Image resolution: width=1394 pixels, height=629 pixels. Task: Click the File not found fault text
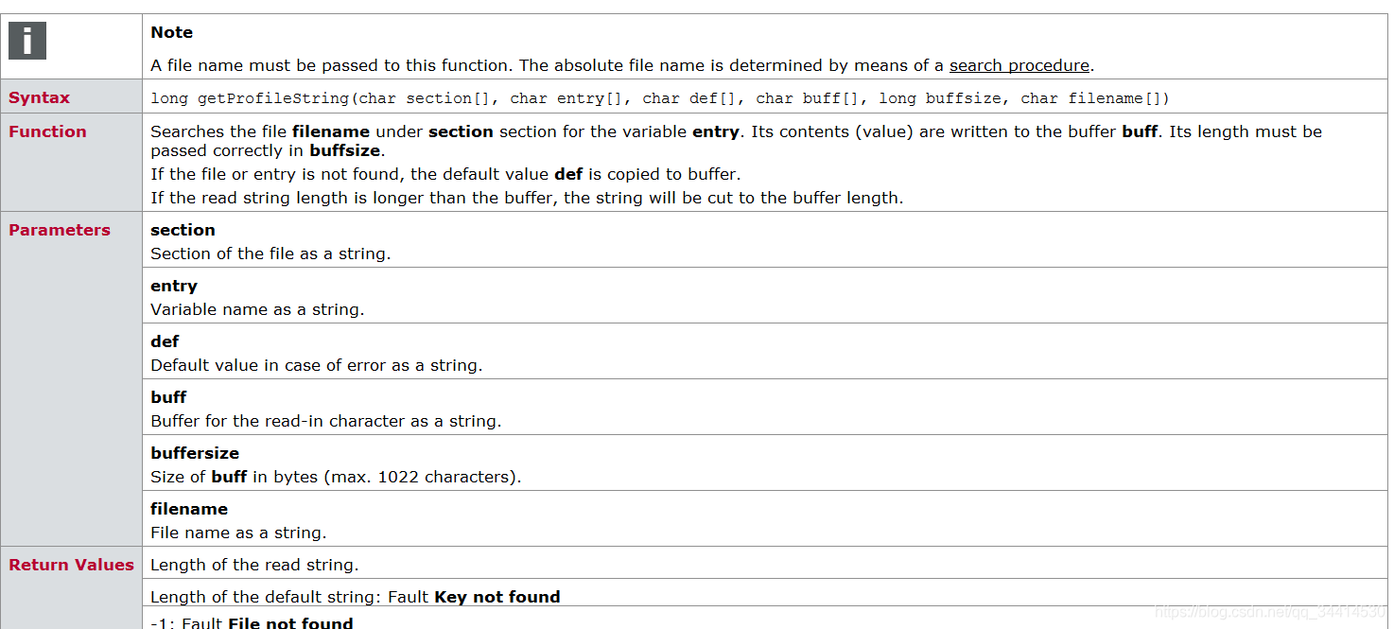click(x=291, y=622)
